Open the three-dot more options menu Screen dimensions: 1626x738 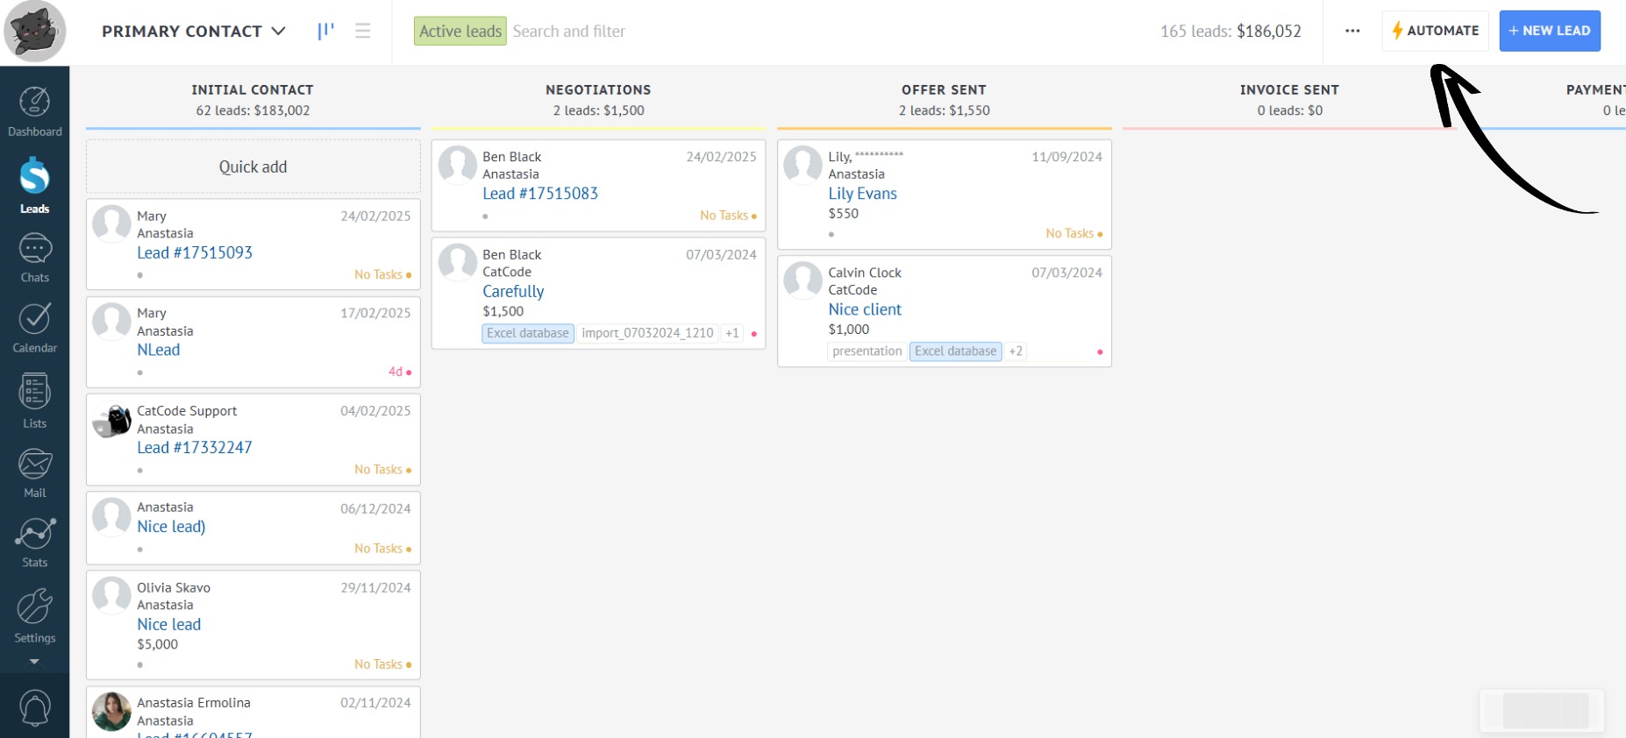[x=1352, y=32]
